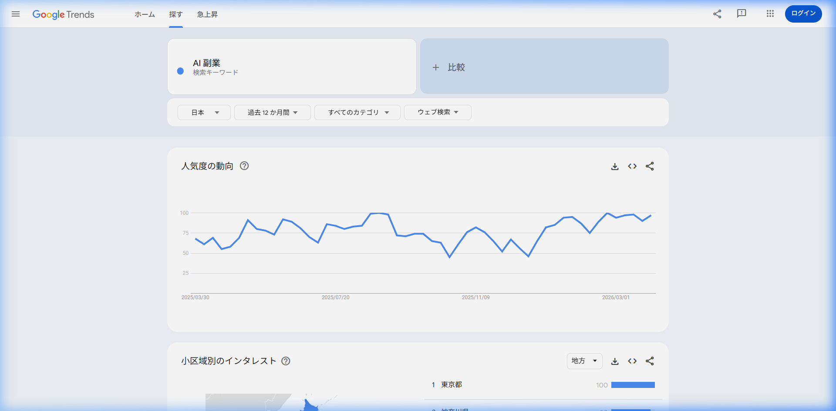The height and width of the screenshot is (411, 836).
Task: Switch to the 急上昇 tab
Action: 207,14
